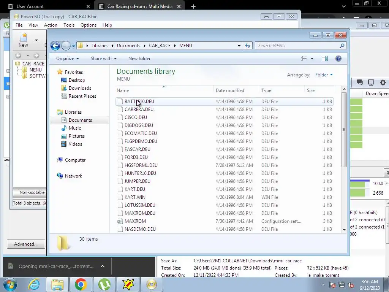Open Windows Start button
The image size is (389, 292).
[x=10, y=284]
